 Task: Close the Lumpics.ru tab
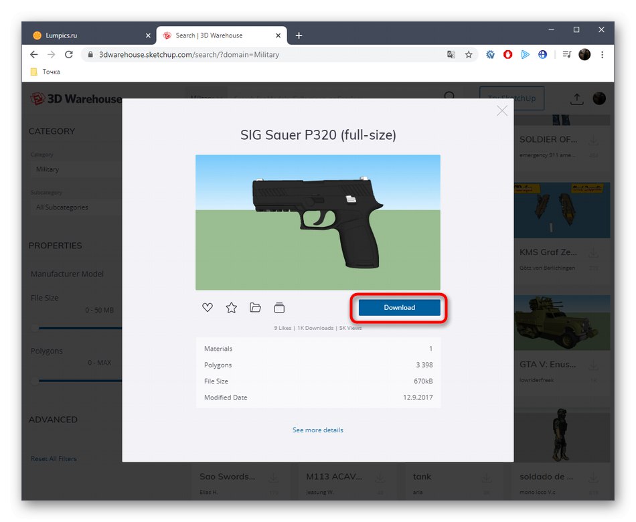coord(148,35)
